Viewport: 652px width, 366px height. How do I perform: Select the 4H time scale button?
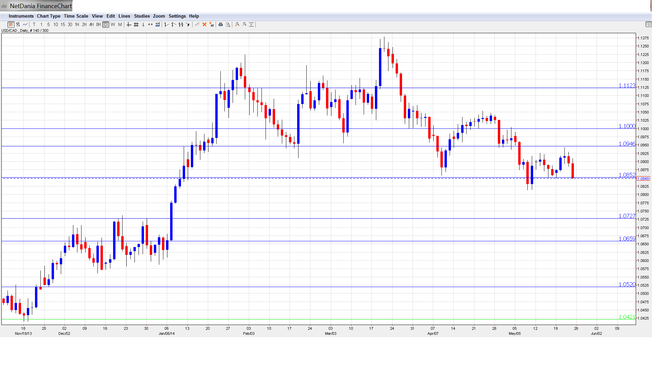[91, 24]
